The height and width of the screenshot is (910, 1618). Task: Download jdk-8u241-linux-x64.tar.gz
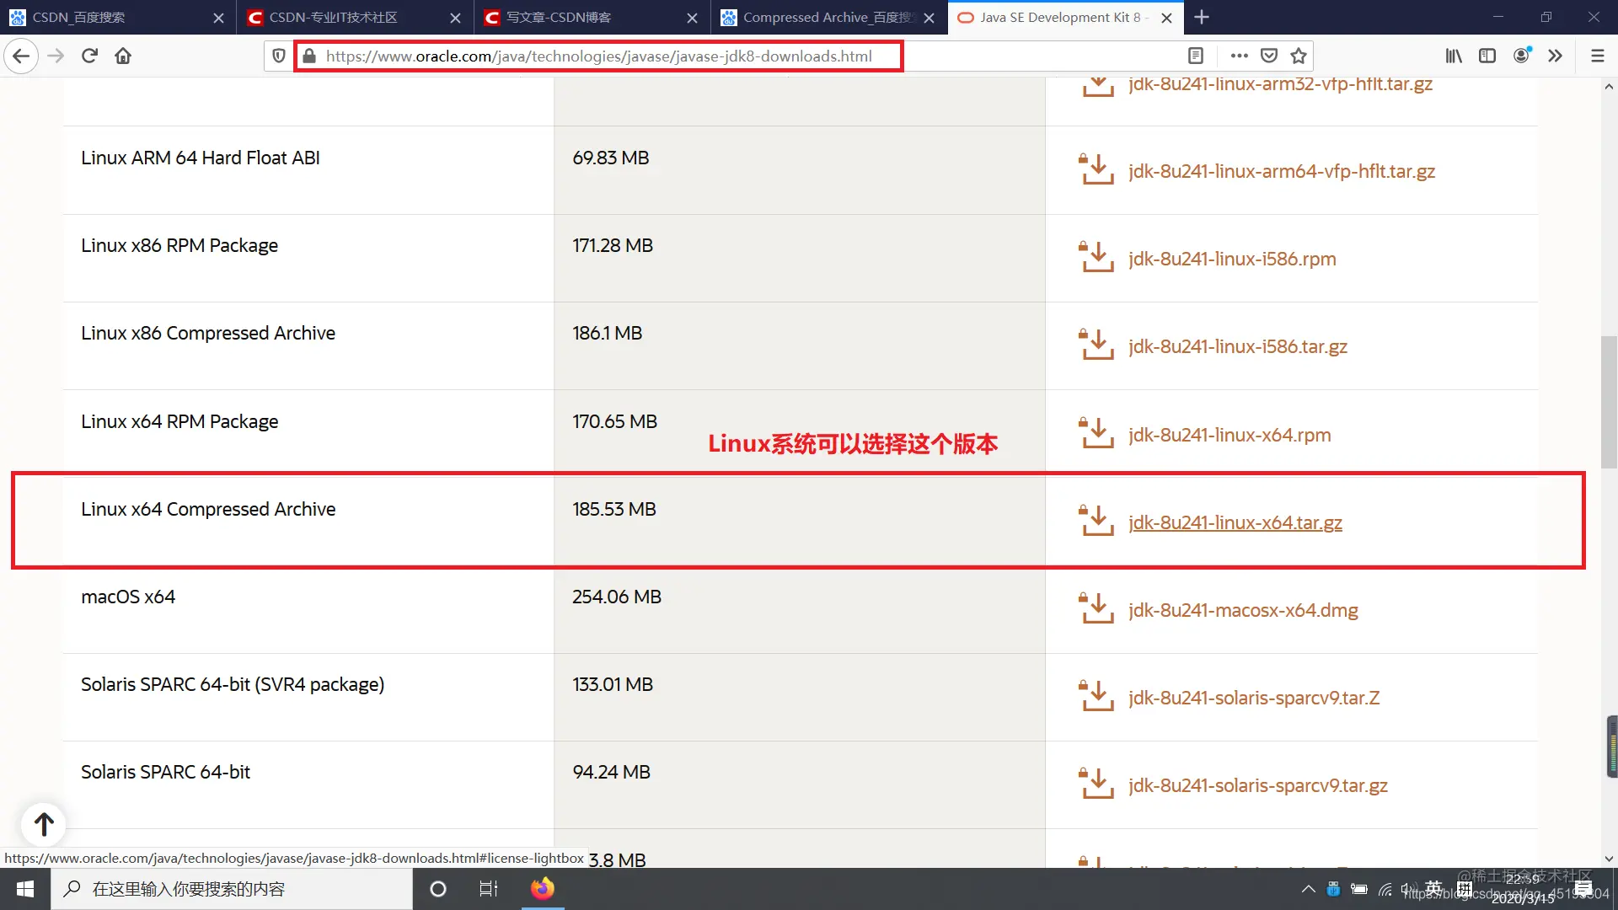[1235, 522]
